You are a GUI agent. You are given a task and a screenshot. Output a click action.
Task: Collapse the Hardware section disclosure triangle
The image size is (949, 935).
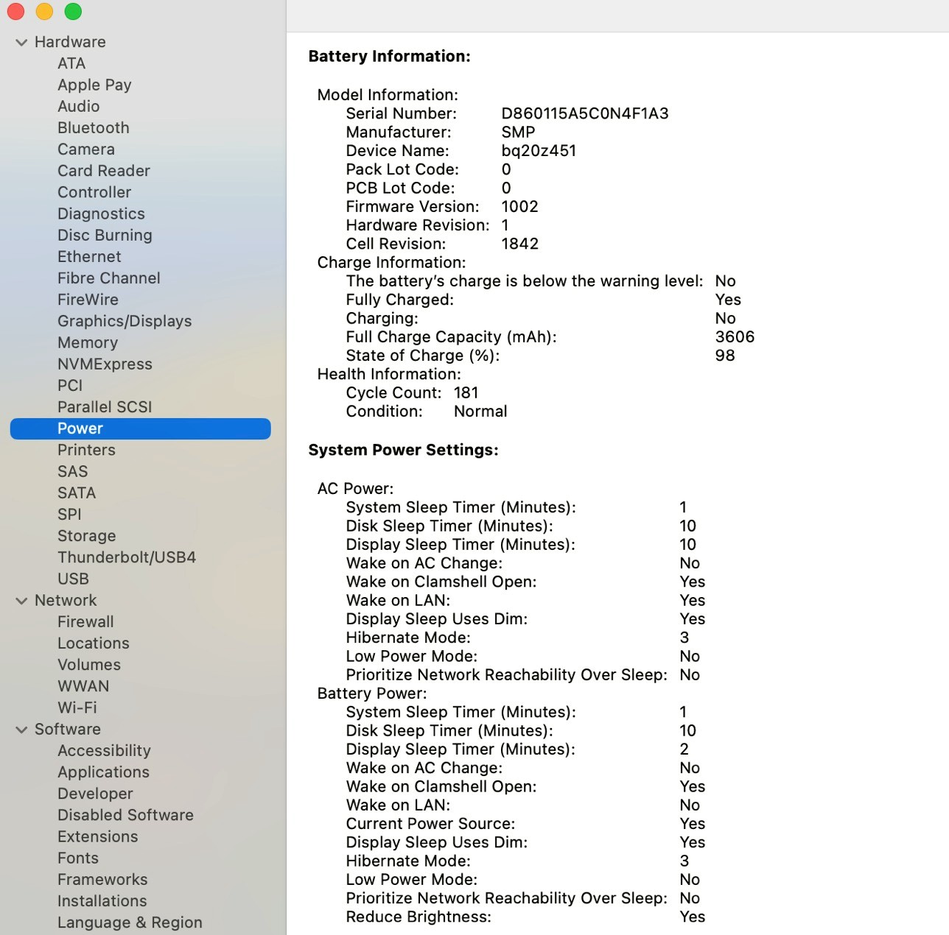(x=21, y=42)
